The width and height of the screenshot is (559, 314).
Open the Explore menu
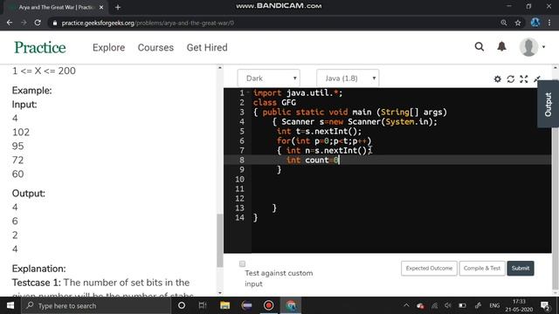[108, 47]
